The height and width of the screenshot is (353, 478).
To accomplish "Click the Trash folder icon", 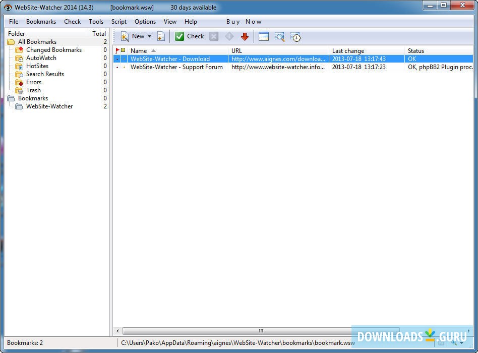I will point(19,91).
